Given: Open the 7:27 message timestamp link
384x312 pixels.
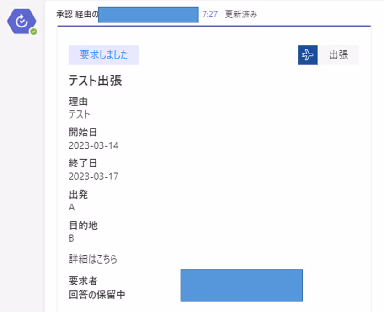Looking at the screenshot, I should pos(210,15).
